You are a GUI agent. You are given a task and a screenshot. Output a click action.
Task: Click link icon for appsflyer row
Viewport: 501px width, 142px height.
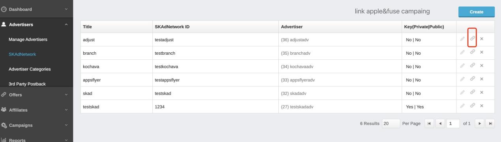pyautogui.click(x=472, y=79)
